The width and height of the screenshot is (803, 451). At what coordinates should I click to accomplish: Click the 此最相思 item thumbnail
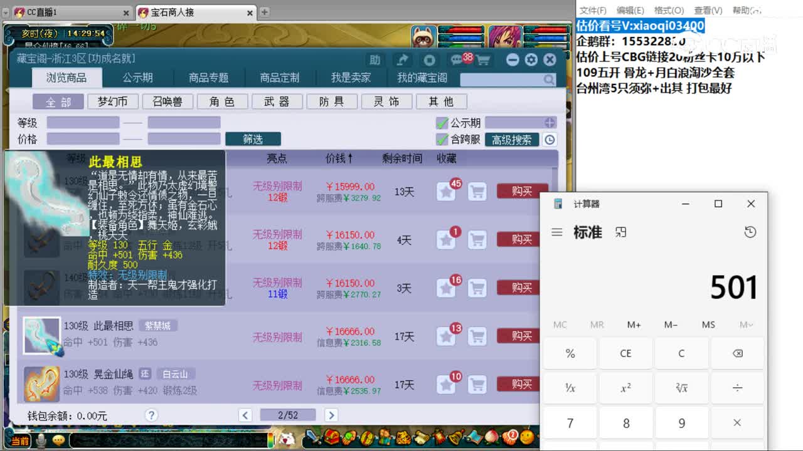click(x=42, y=336)
